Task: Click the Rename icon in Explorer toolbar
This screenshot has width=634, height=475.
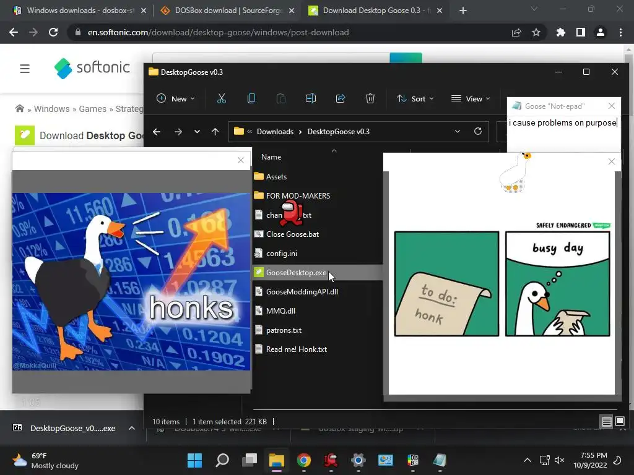Action: pos(311,98)
